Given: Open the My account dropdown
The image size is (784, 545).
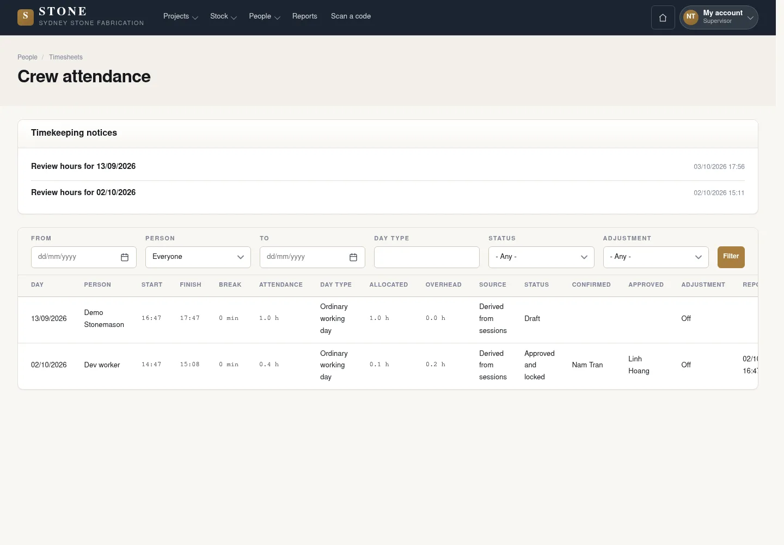Looking at the screenshot, I should 719,17.
